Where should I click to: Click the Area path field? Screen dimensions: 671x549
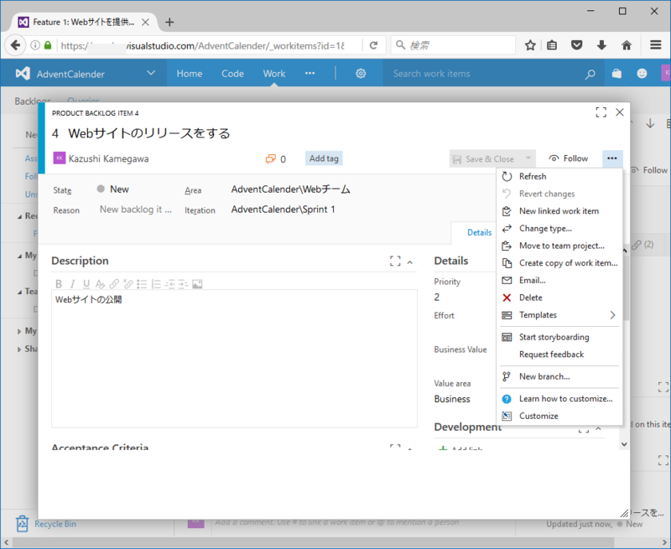pyautogui.click(x=290, y=189)
